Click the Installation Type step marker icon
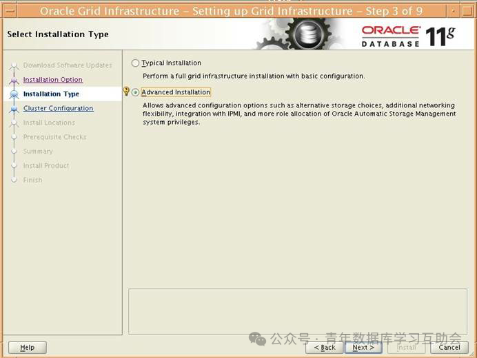 [14, 94]
